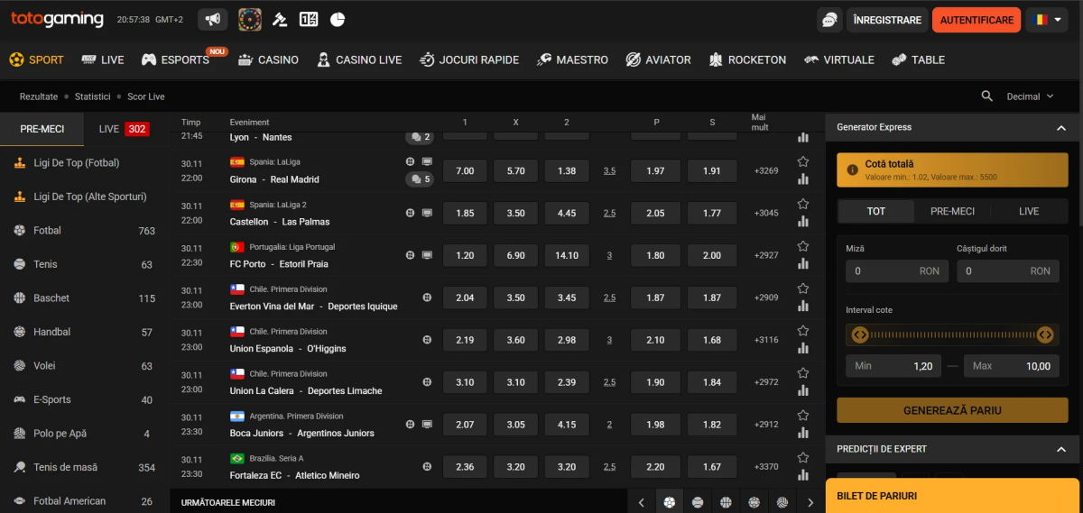The height and width of the screenshot is (513, 1083).
Task: Expand Ligi De Top (Fotbal) list
Action: click(85, 163)
